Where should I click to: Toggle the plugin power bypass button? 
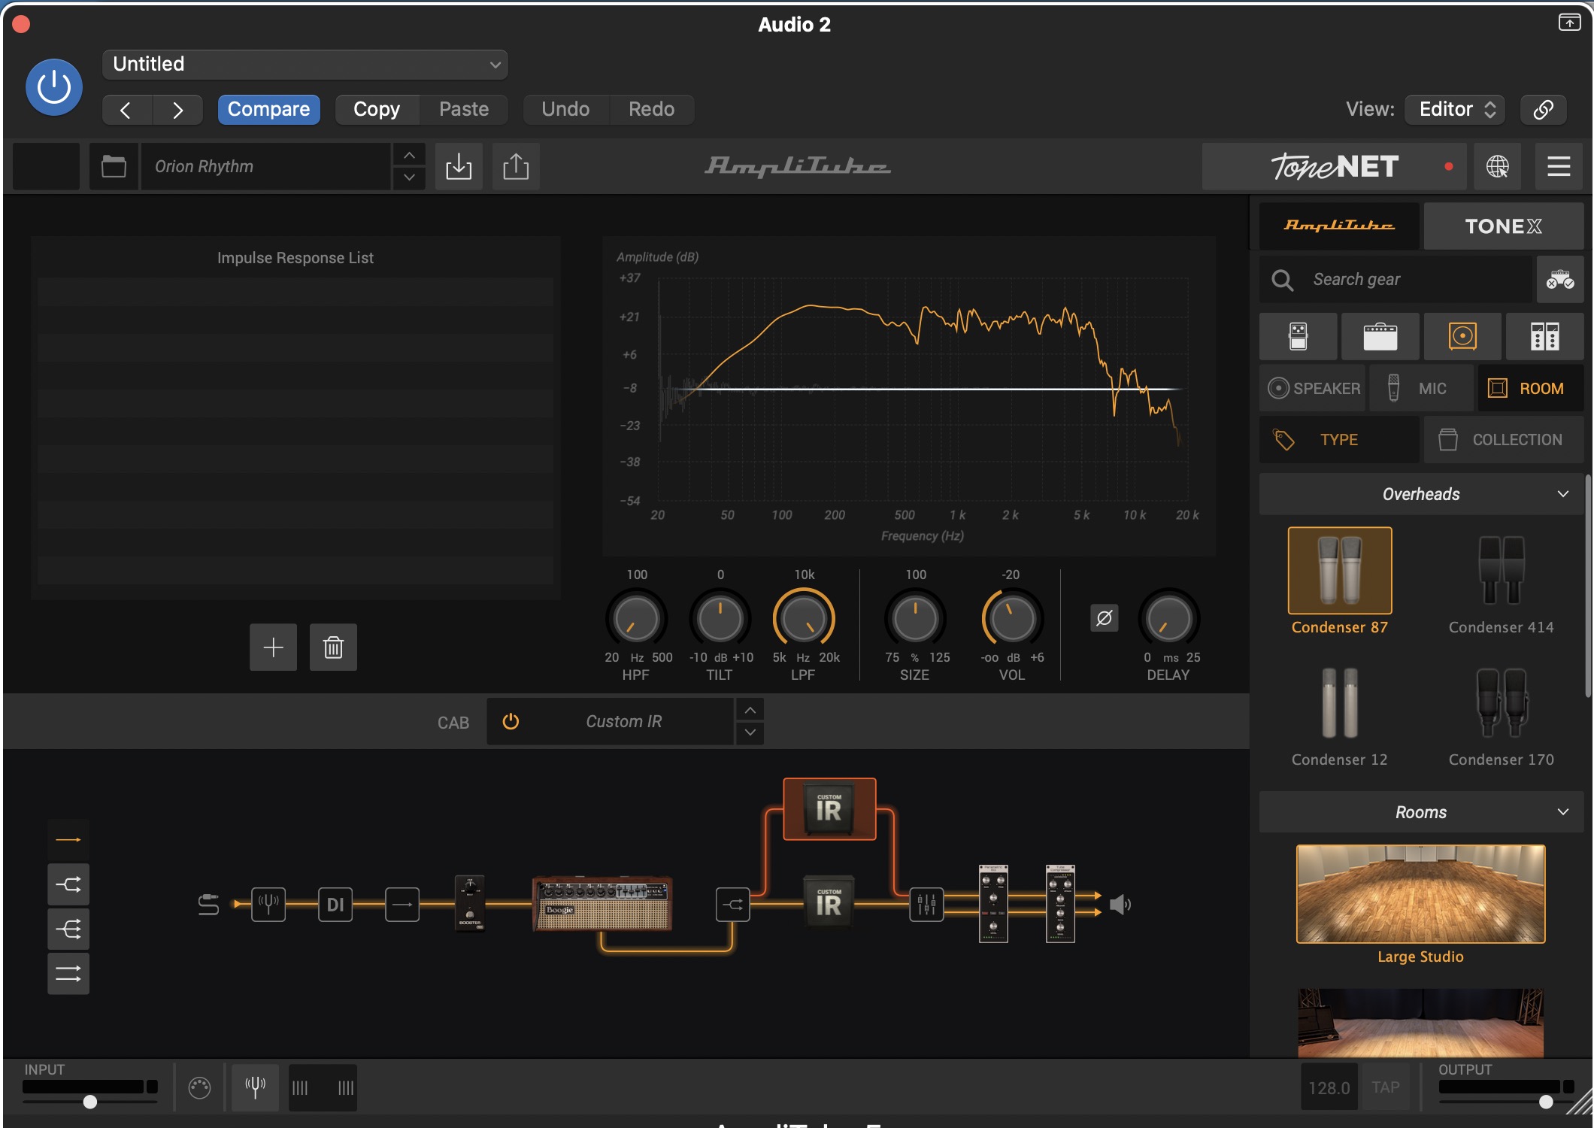(54, 87)
